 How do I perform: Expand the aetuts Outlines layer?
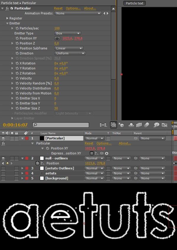point(22,168)
